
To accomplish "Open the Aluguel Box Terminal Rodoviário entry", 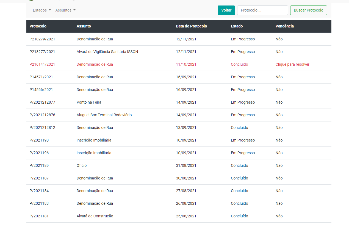I will pyautogui.click(x=104, y=115).
